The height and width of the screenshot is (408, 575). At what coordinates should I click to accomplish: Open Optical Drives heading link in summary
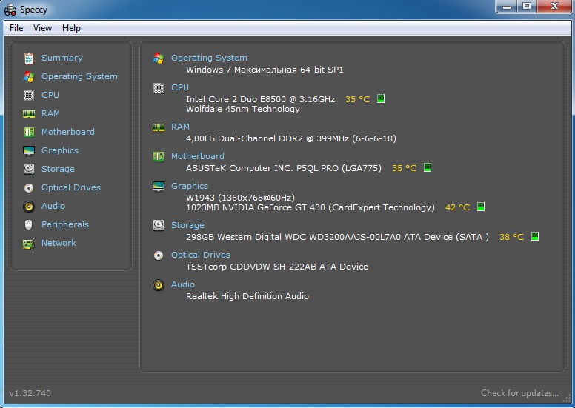[201, 255]
